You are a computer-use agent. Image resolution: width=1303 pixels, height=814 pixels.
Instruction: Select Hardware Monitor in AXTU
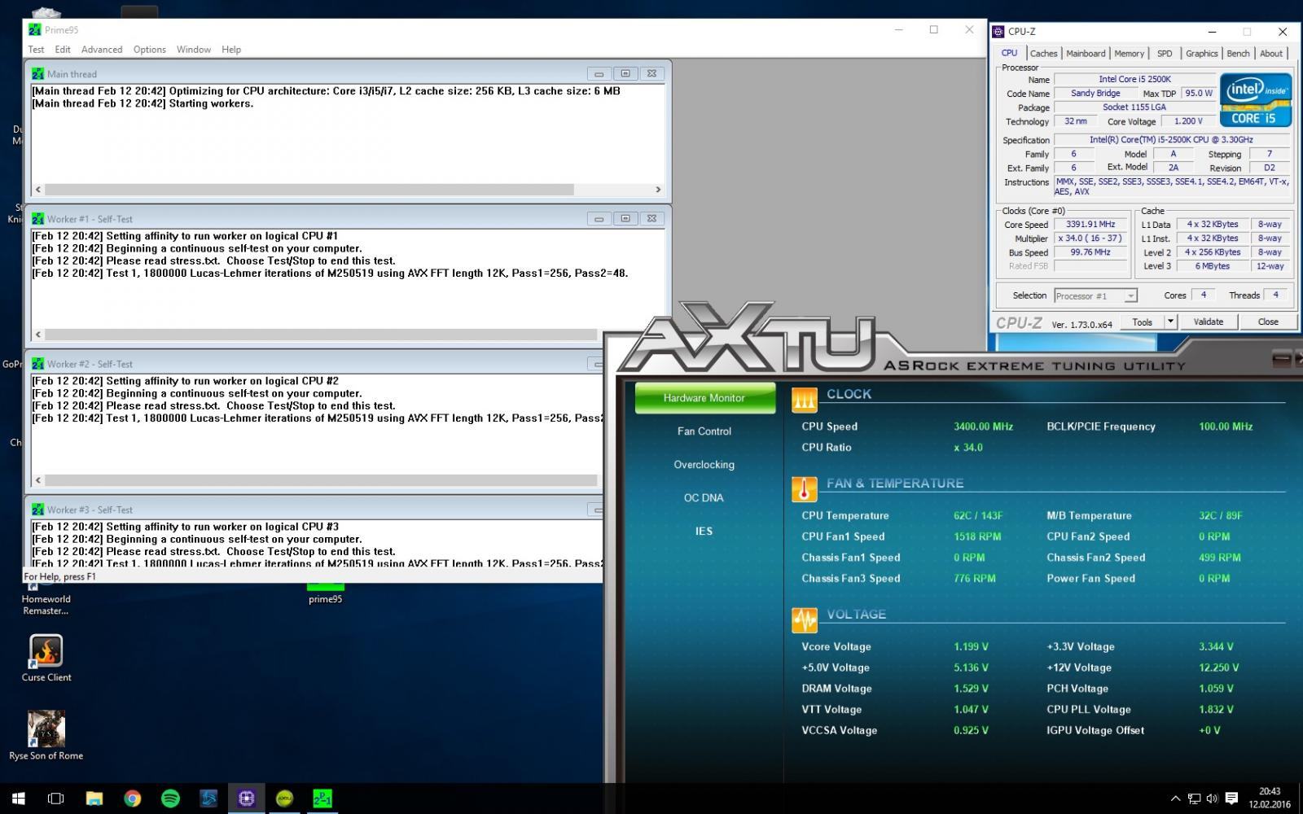tap(704, 398)
